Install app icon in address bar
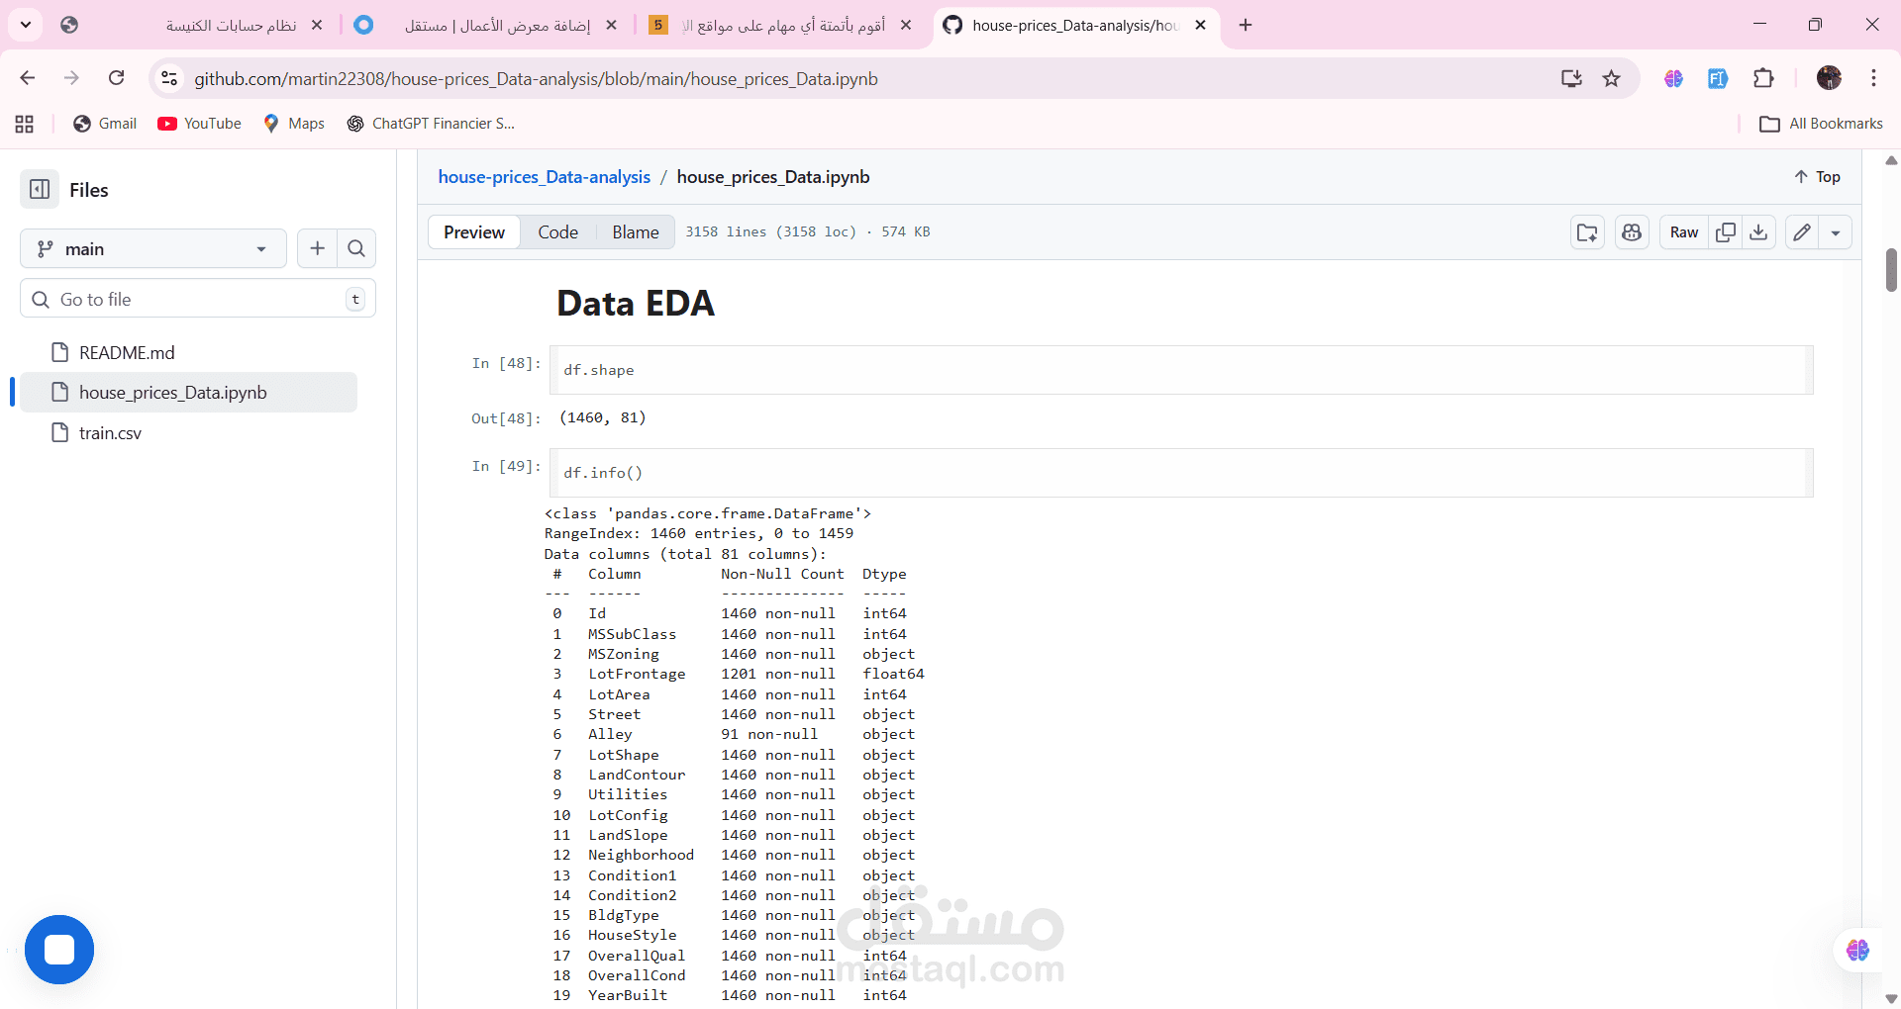Viewport: 1901px width, 1009px height. point(1571,78)
